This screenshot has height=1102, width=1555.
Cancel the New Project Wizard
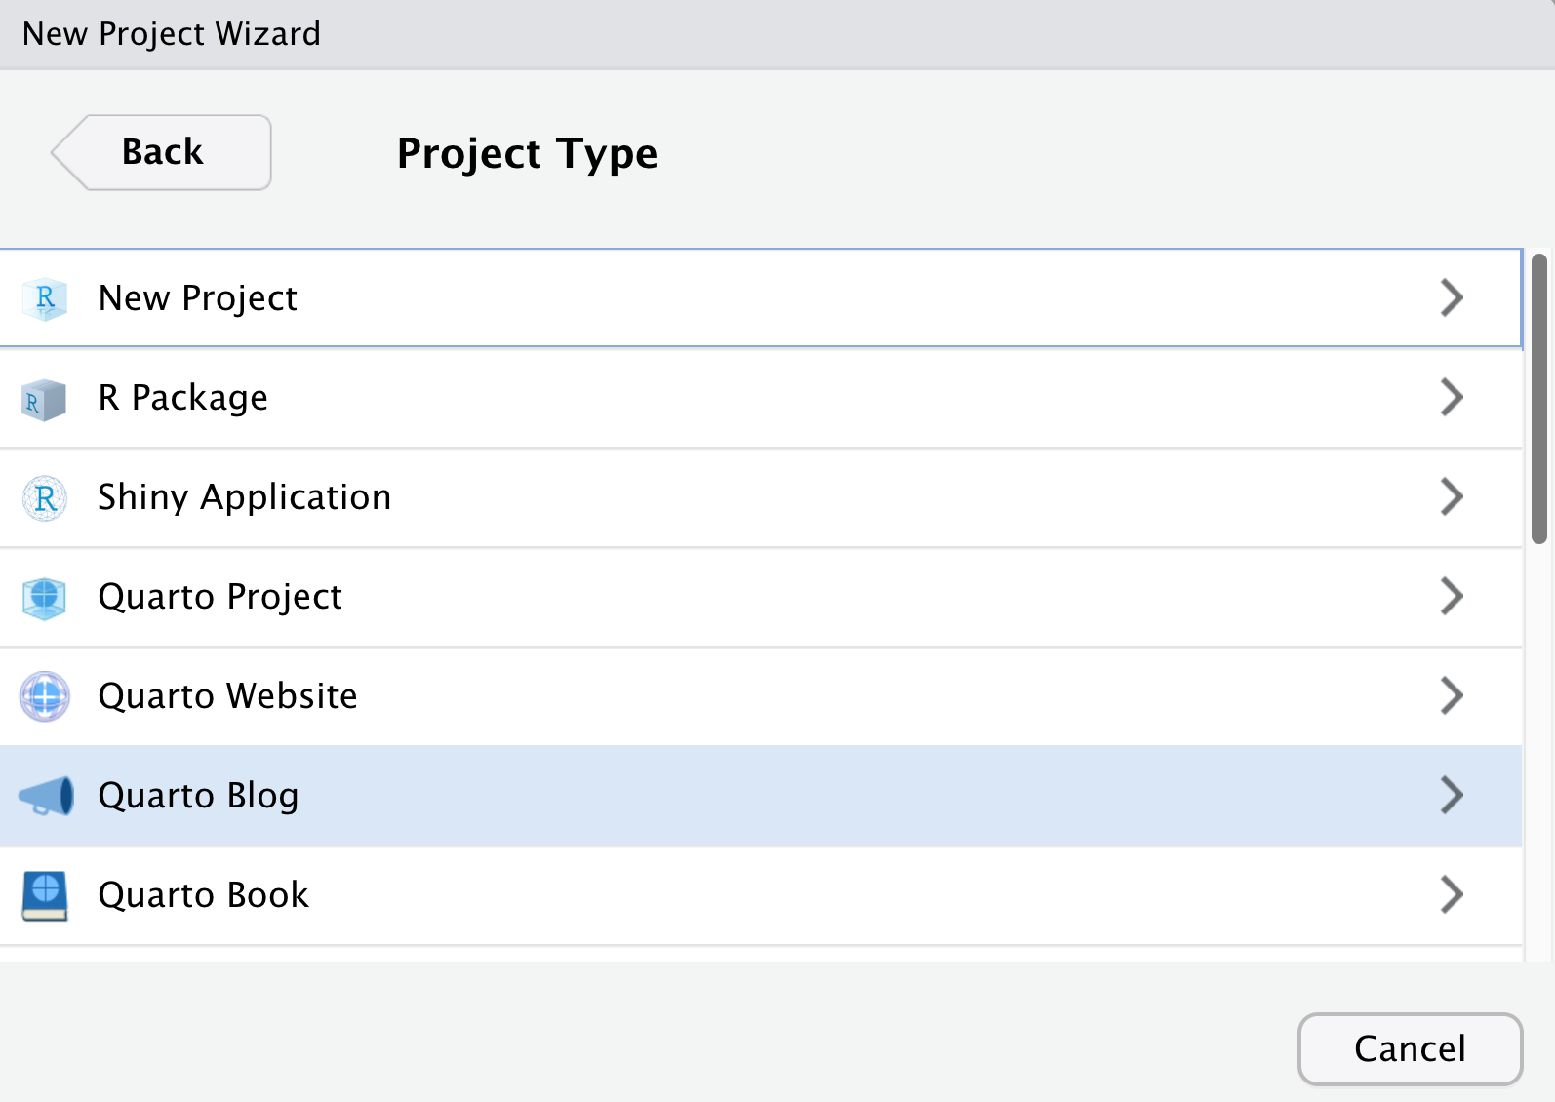[x=1410, y=1049]
